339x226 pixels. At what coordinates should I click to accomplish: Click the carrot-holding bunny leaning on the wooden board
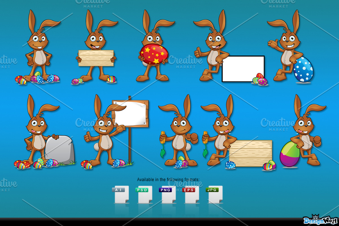(219, 130)
